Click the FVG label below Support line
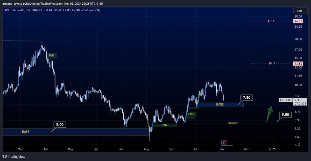 tap(164, 125)
